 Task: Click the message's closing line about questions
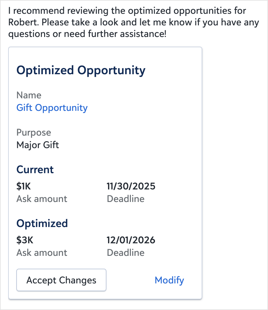pos(87,34)
